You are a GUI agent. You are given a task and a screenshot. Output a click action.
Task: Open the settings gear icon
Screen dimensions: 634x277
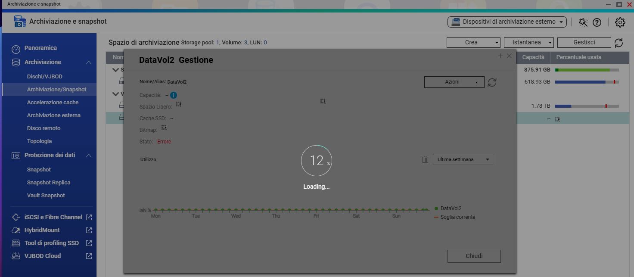point(620,22)
